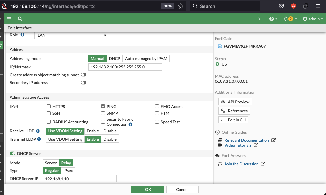Select DHCP addressing mode

click(x=114, y=59)
